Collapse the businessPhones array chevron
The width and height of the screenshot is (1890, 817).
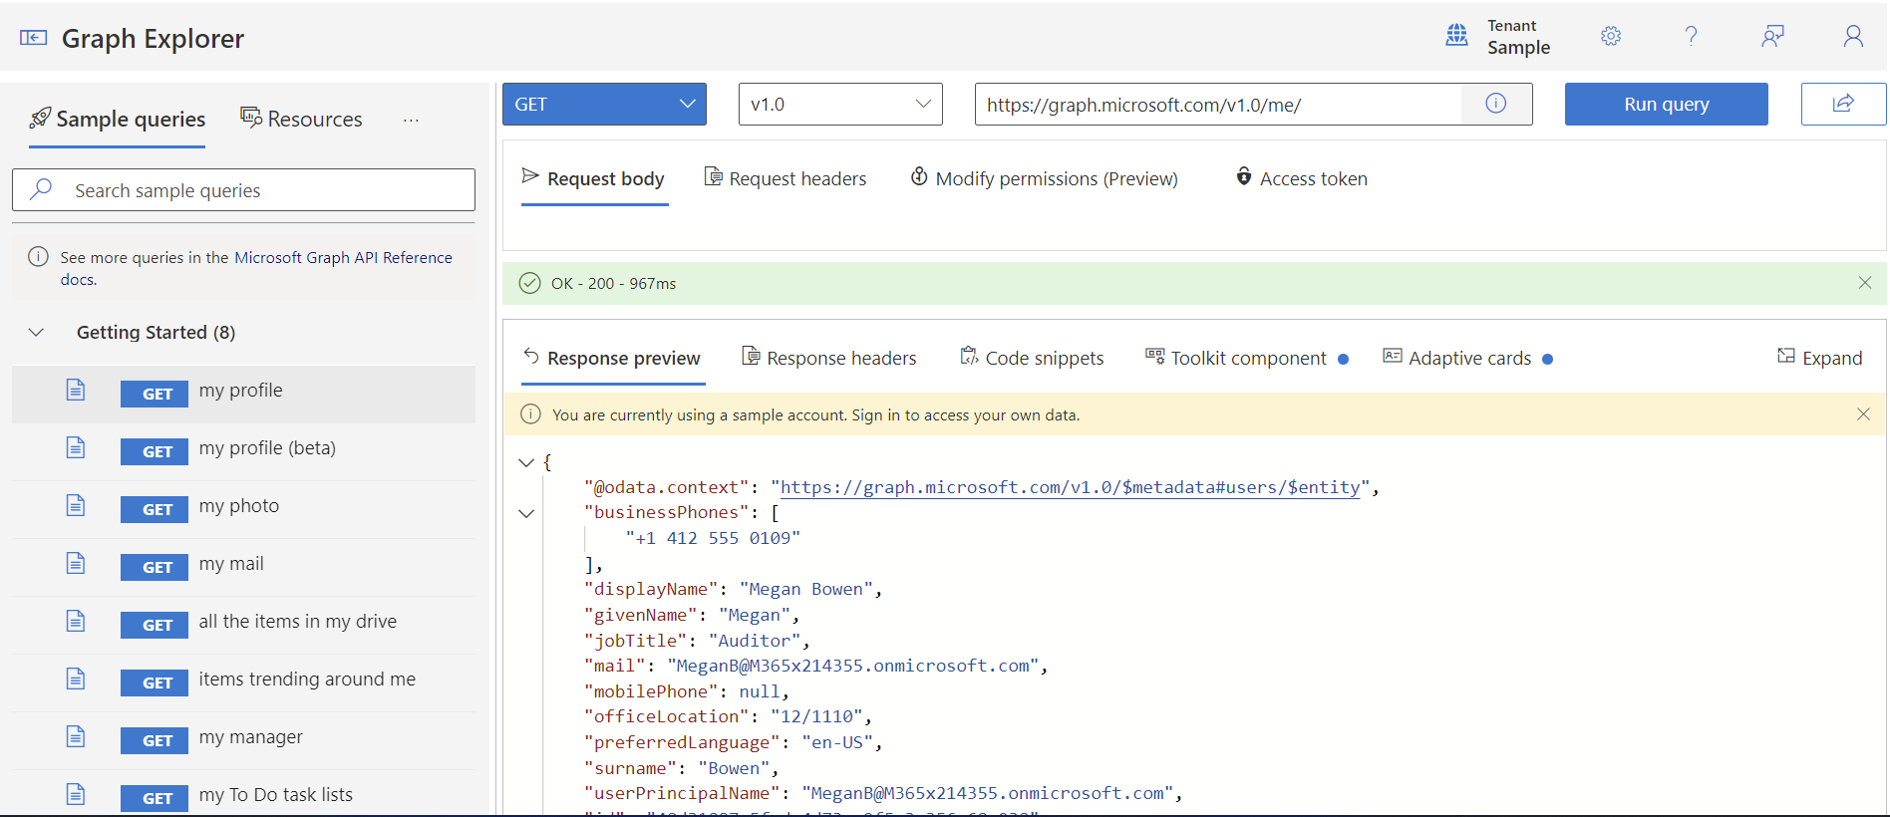[x=526, y=513]
